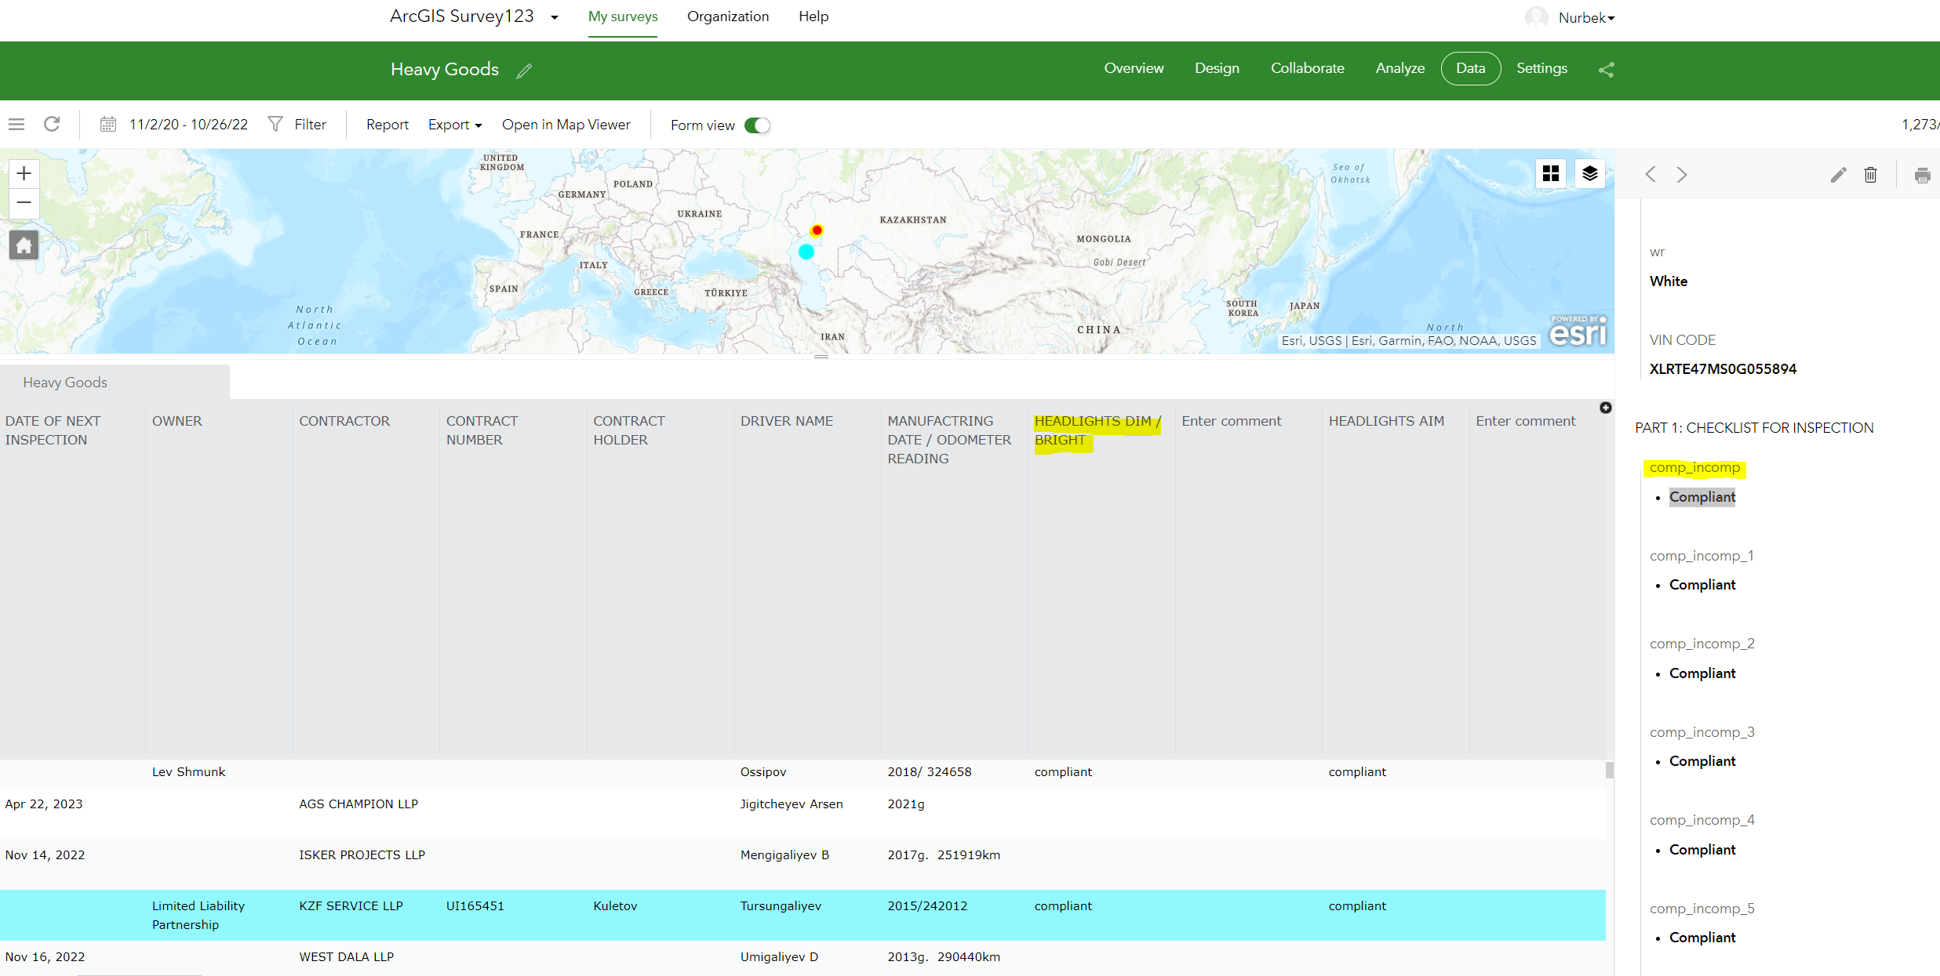Open the calendar date range picker
1940x976 pixels.
(x=109, y=124)
